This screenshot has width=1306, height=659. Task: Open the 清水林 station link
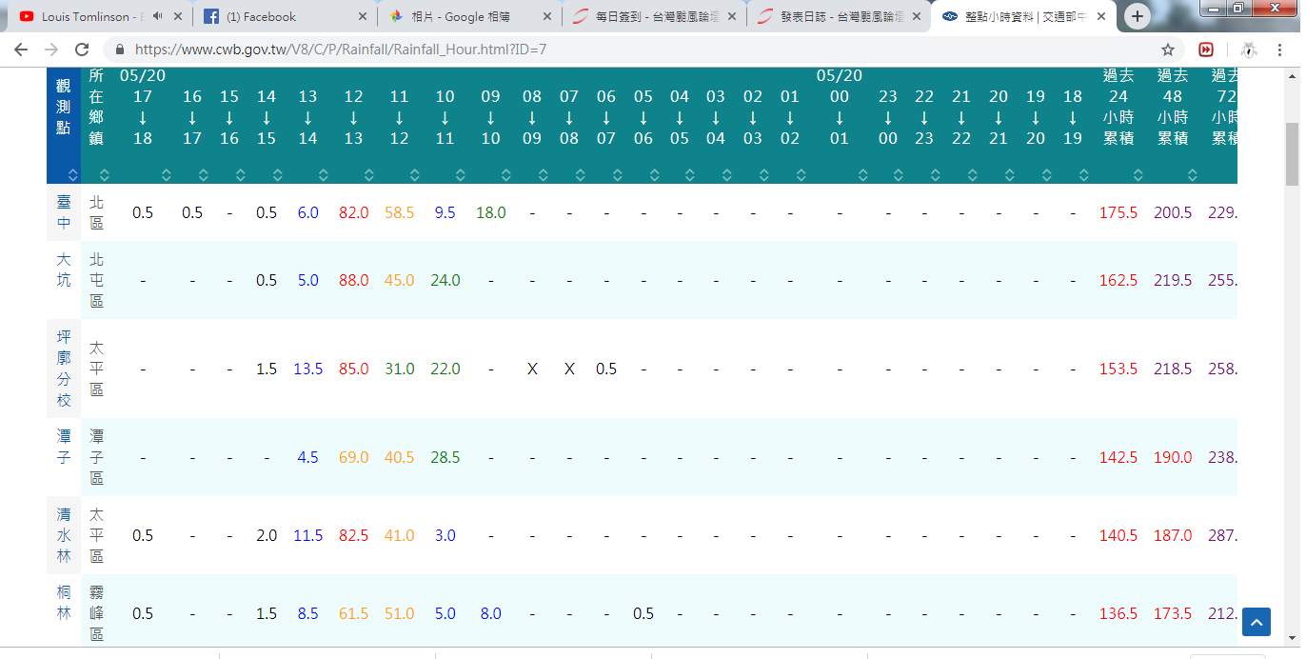coord(64,535)
